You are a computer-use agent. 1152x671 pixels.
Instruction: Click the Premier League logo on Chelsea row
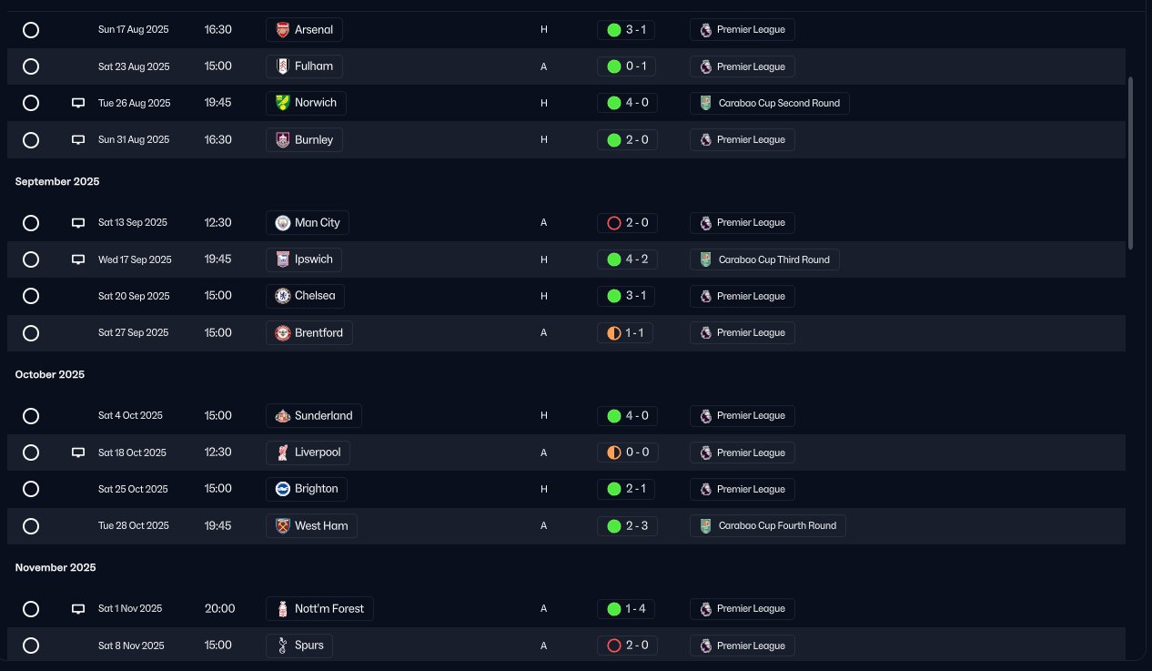(705, 297)
